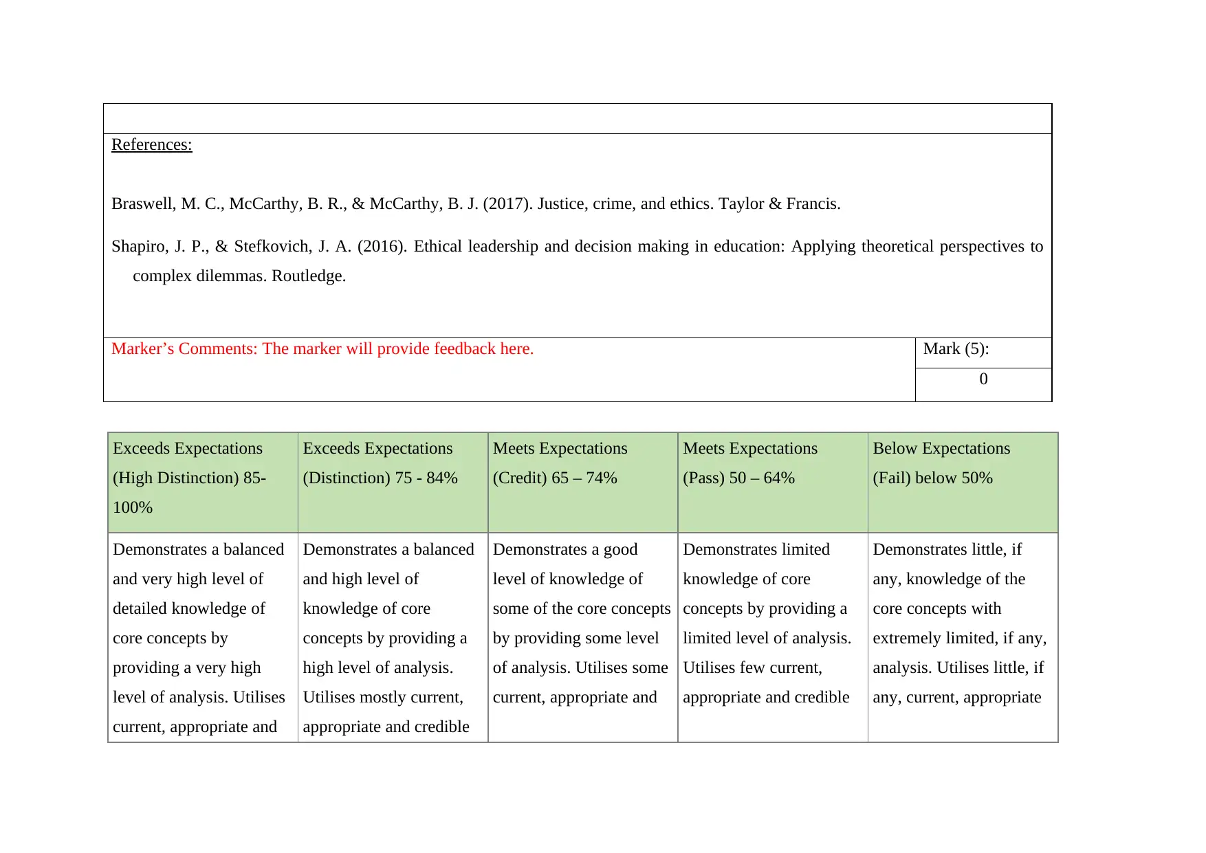Screen dimensions: 1206x853
Task: Click the Meets Expectations (Pass) 50 – 64% header
Action: coord(773,483)
